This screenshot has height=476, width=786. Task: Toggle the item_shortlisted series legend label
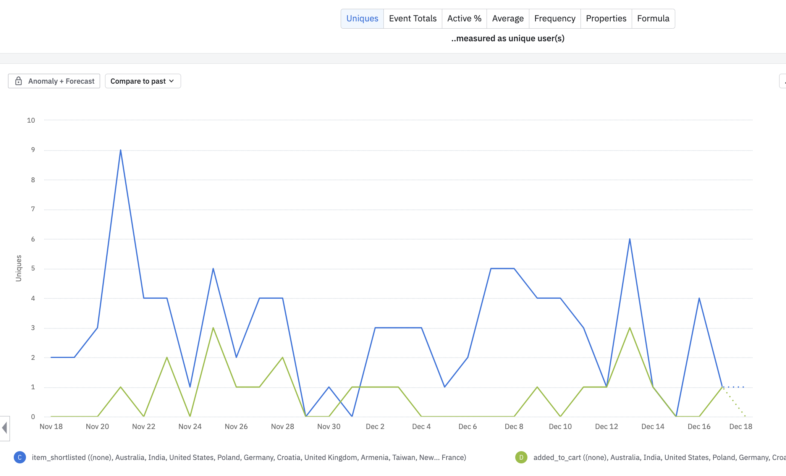(249, 457)
